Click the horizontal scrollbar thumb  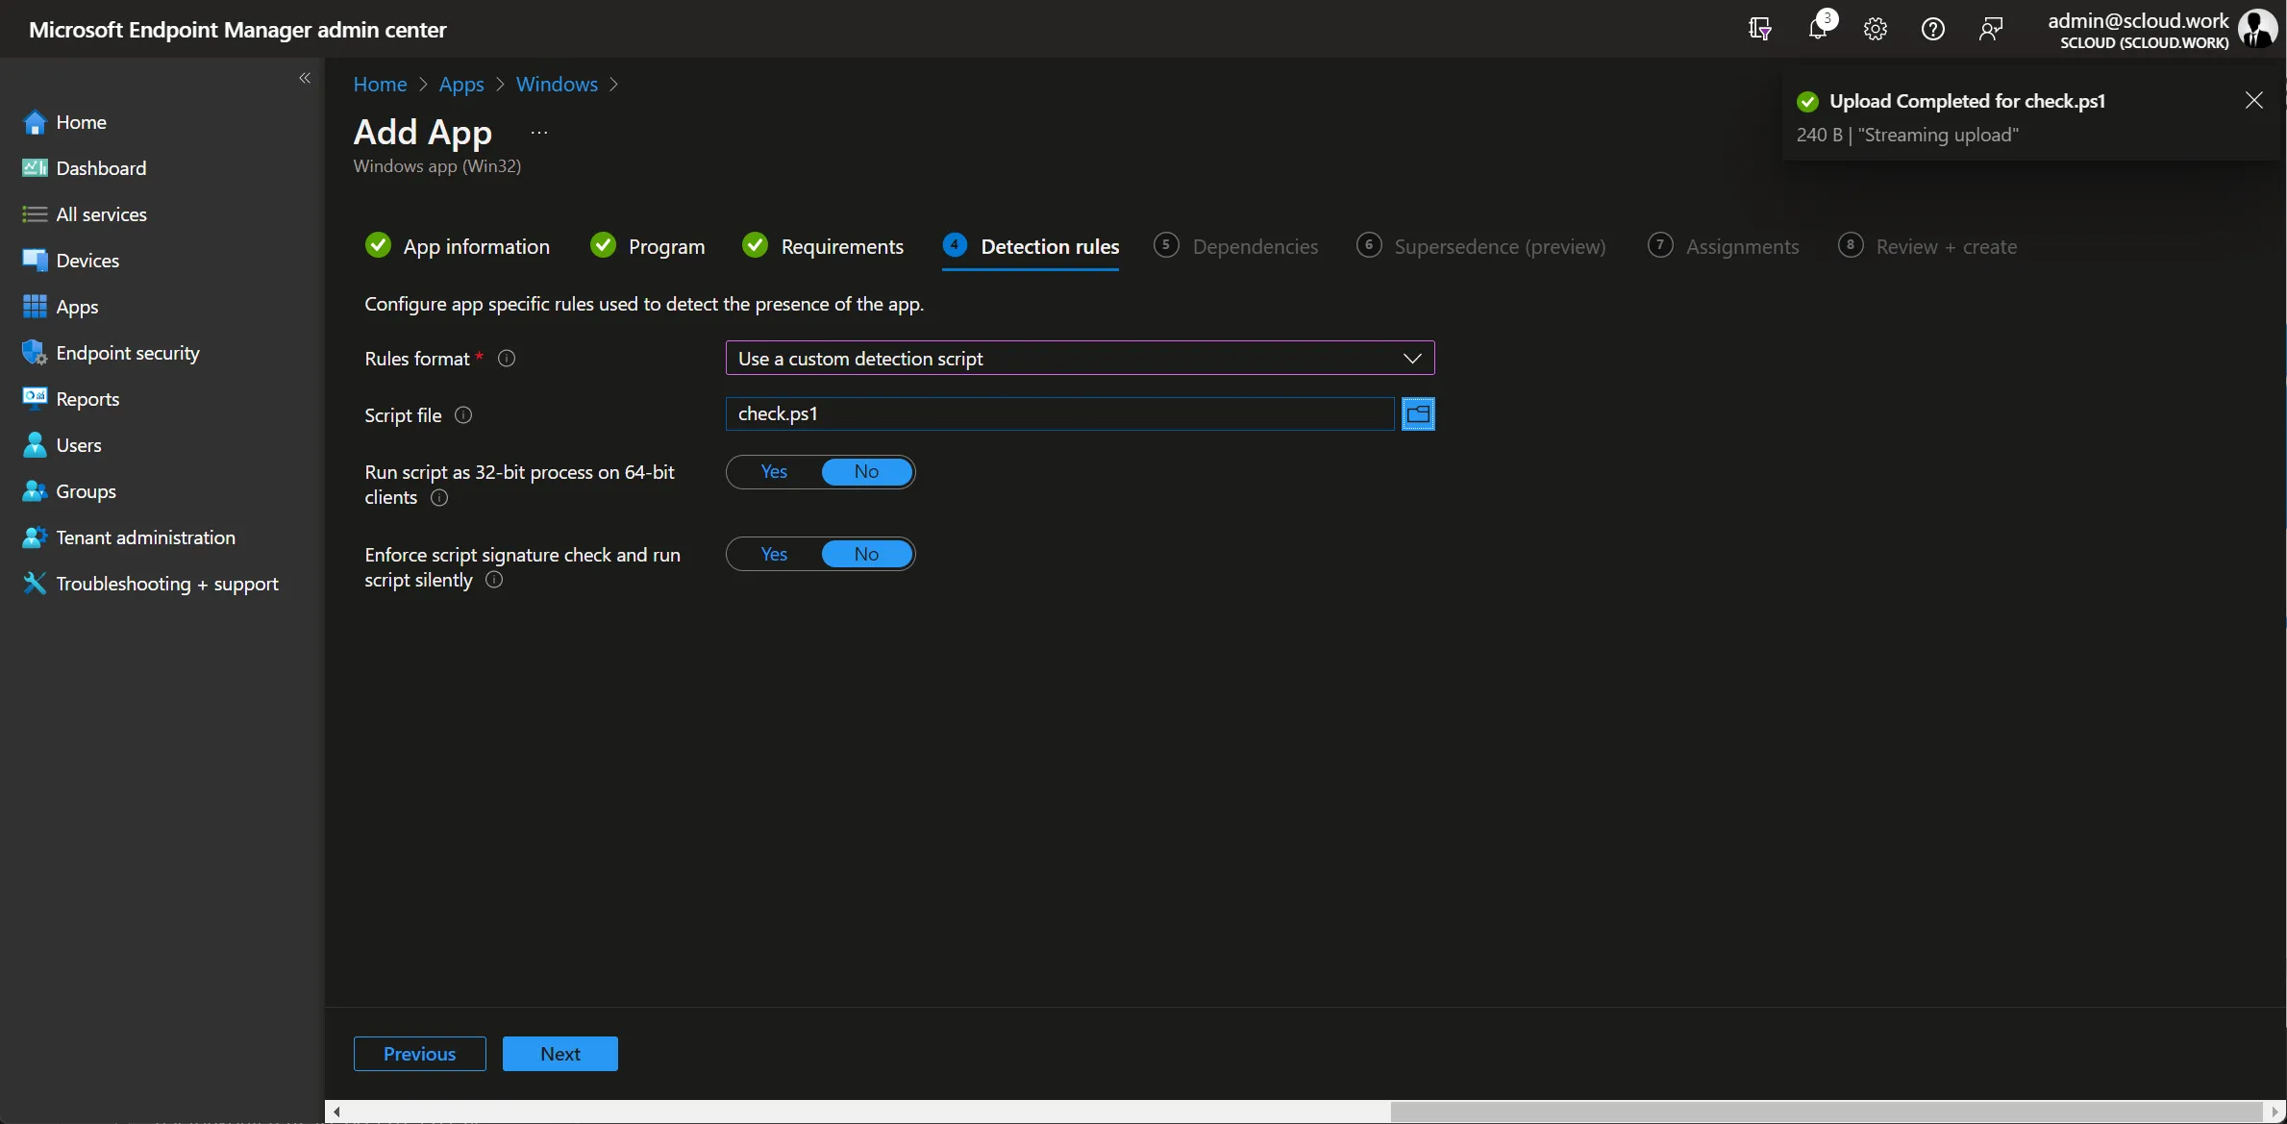coord(1828,1112)
